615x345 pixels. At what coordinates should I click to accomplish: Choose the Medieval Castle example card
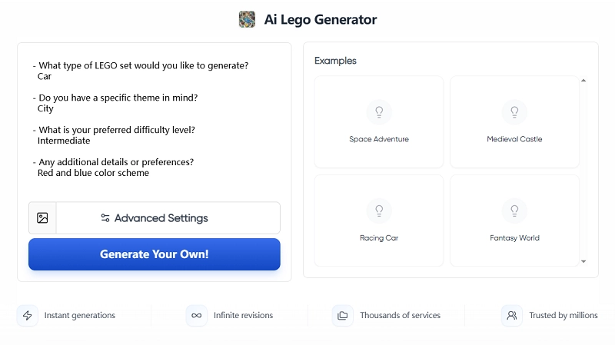pyautogui.click(x=514, y=122)
